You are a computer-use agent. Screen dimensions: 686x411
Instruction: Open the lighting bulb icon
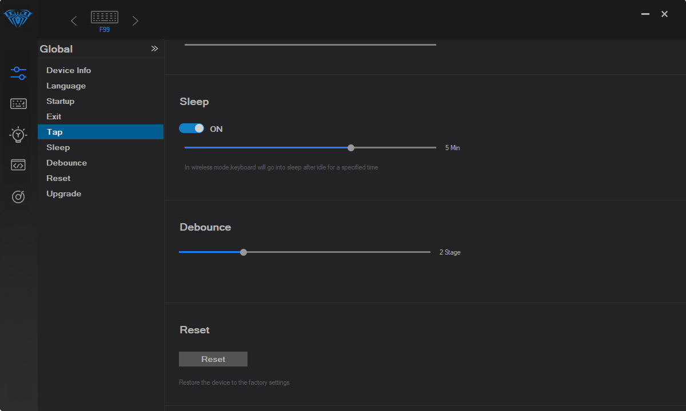(x=18, y=135)
